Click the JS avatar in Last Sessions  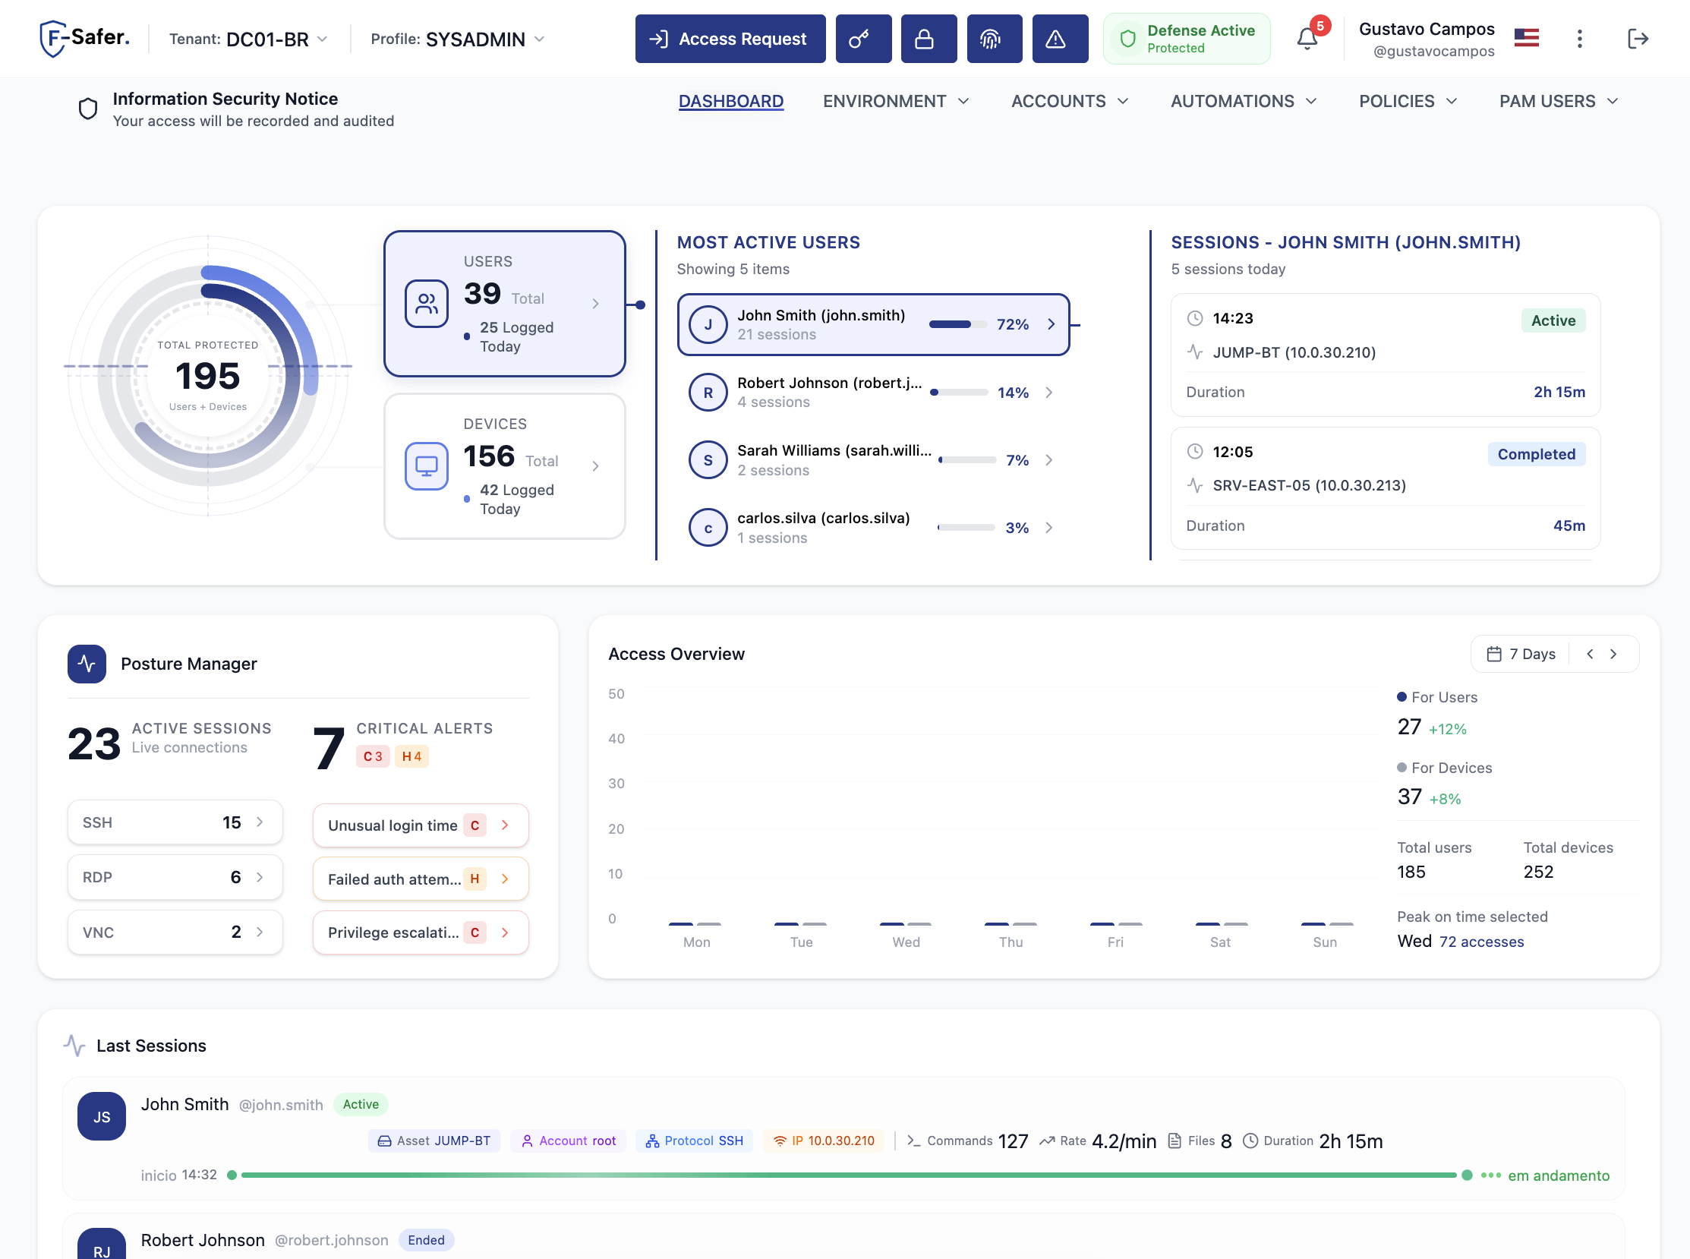(x=101, y=1116)
